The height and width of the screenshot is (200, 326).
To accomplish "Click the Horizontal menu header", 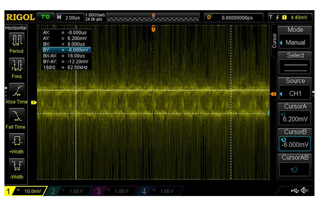I will 16,28.
